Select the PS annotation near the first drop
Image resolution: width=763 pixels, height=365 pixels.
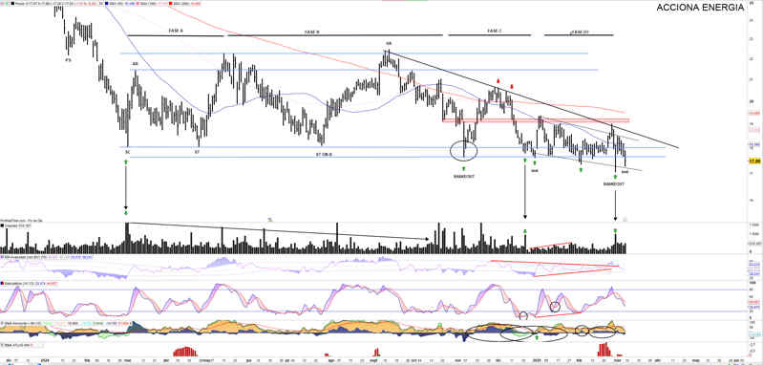point(68,60)
